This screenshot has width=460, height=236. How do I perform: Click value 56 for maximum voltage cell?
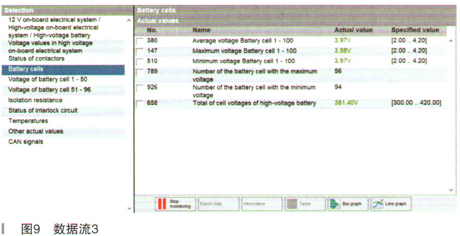pyautogui.click(x=338, y=71)
